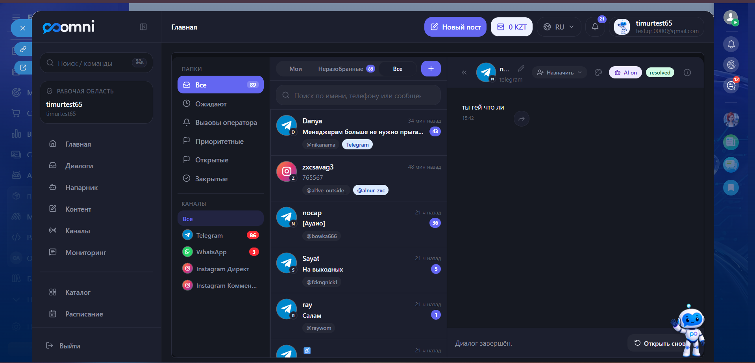Select the Ожидают folder
Screen dimensions: 755x363
tap(220, 104)
